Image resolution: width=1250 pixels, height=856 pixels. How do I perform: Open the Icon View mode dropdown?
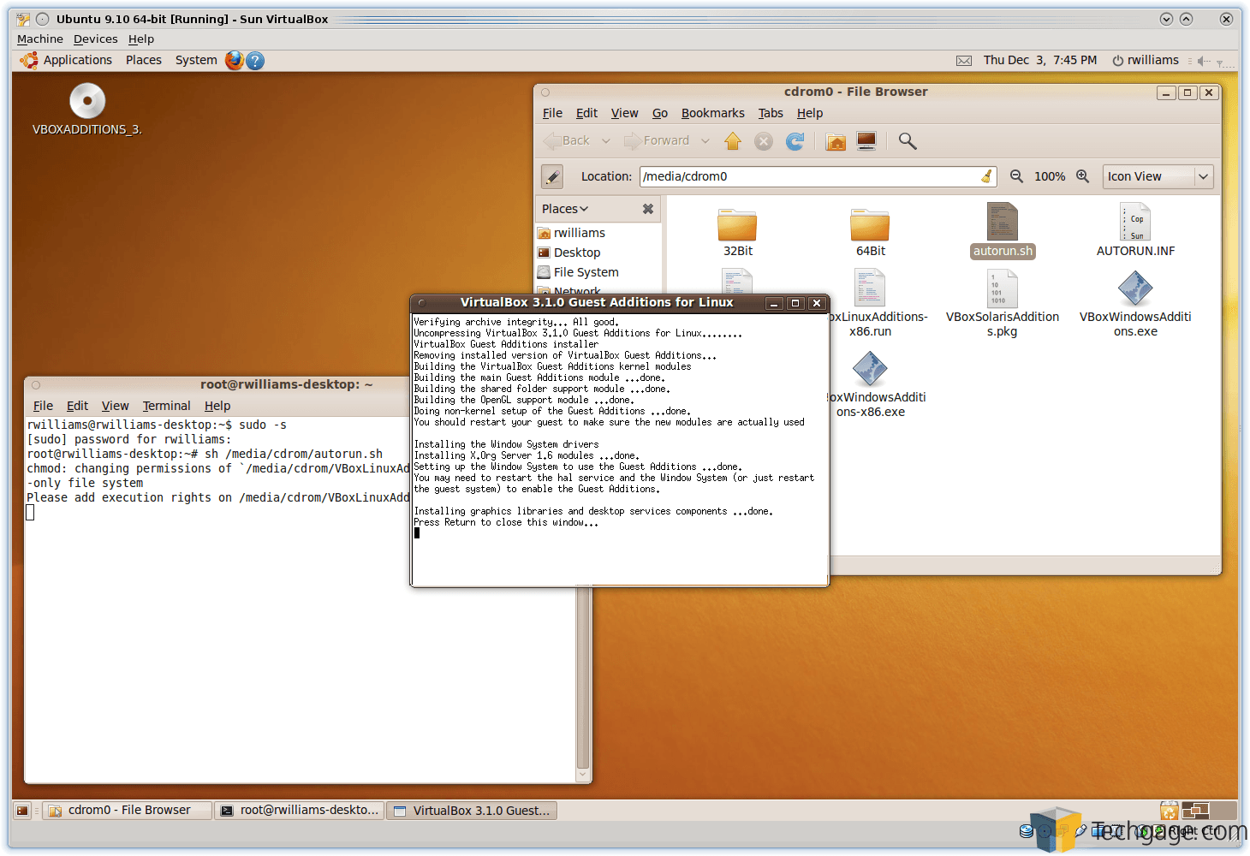point(1158,176)
